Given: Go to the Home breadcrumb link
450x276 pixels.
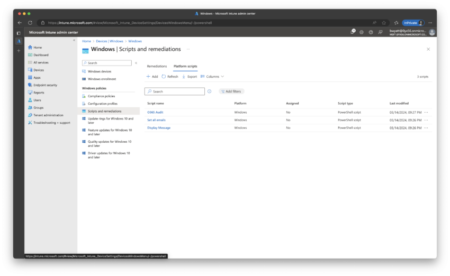Looking at the screenshot, I should (x=86, y=41).
